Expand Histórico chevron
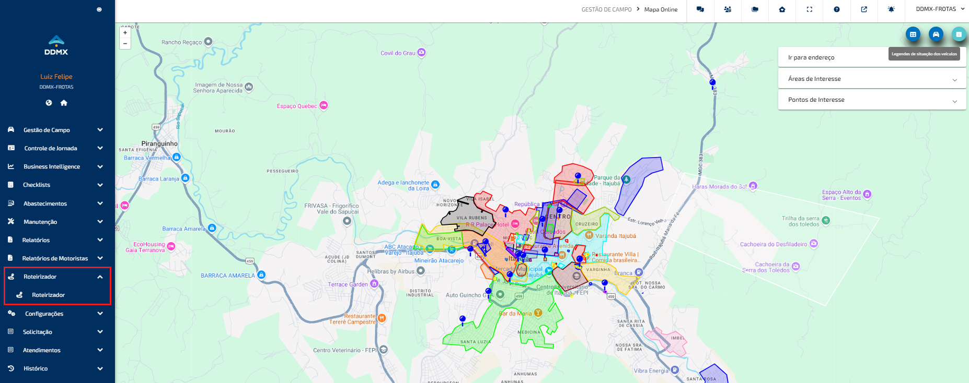 point(100,368)
